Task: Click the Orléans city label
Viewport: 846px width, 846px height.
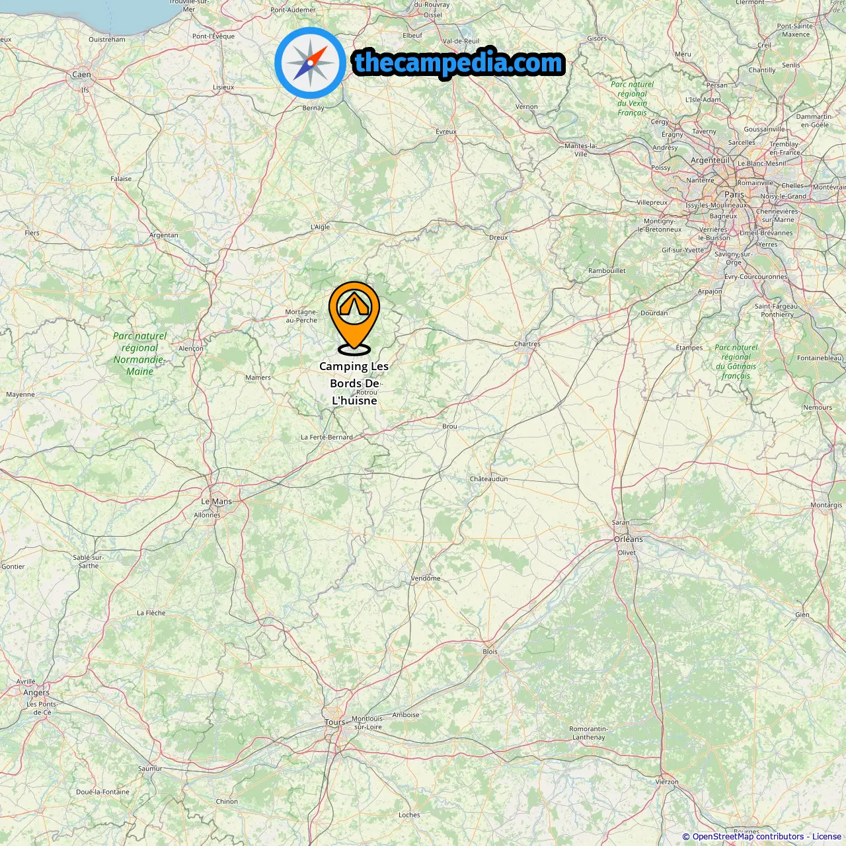Action: click(629, 539)
